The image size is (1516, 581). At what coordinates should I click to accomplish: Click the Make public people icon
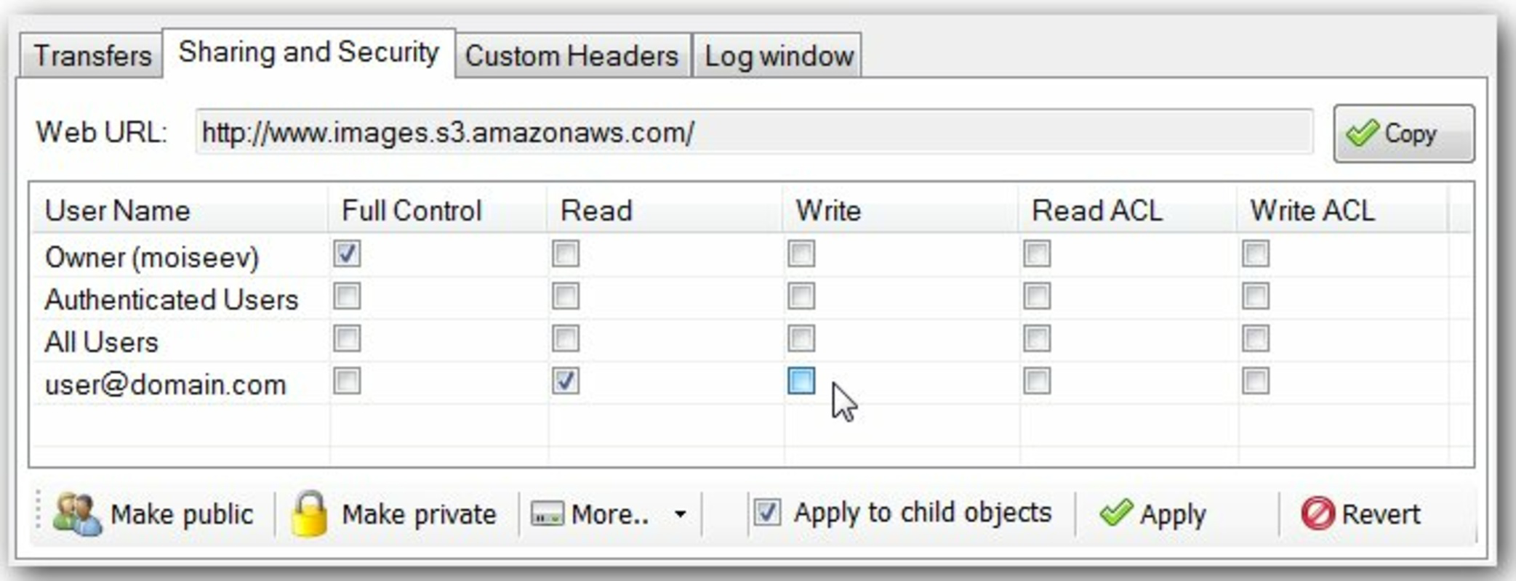(x=76, y=514)
